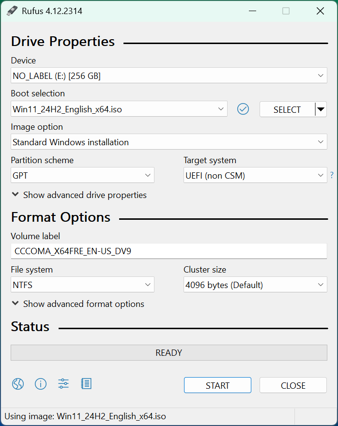This screenshot has width=338, height=426.
Task: Click the globe language icon
Action: (x=18, y=384)
